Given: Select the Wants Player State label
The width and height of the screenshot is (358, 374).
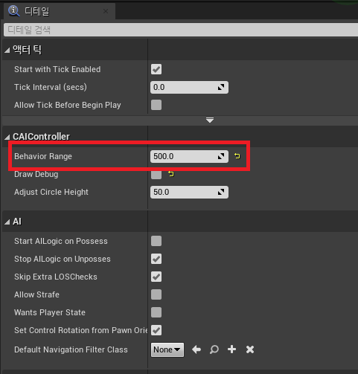Looking at the screenshot, I should [50, 312].
